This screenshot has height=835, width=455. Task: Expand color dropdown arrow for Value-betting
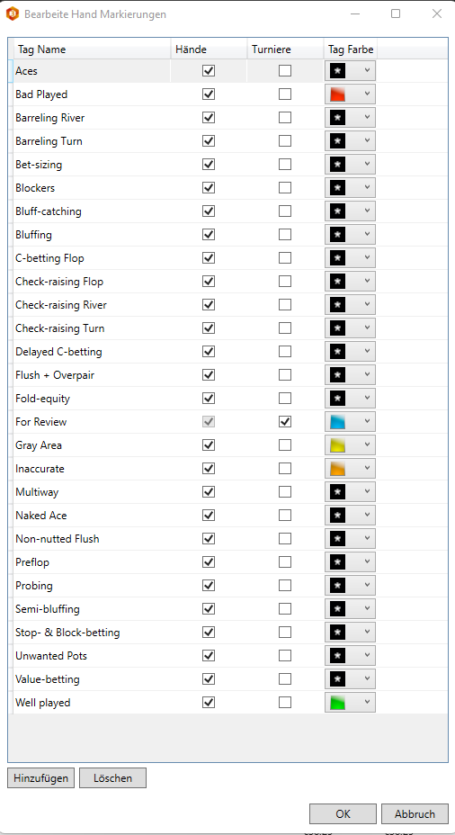[x=367, y=679]
